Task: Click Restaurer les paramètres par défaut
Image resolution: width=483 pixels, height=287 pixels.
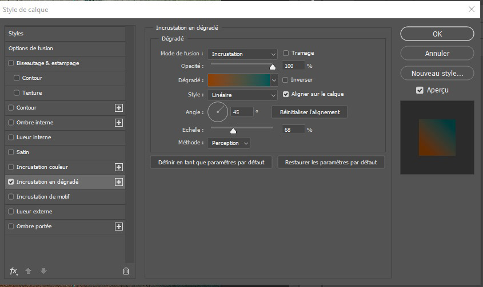Action: [331, 162]
